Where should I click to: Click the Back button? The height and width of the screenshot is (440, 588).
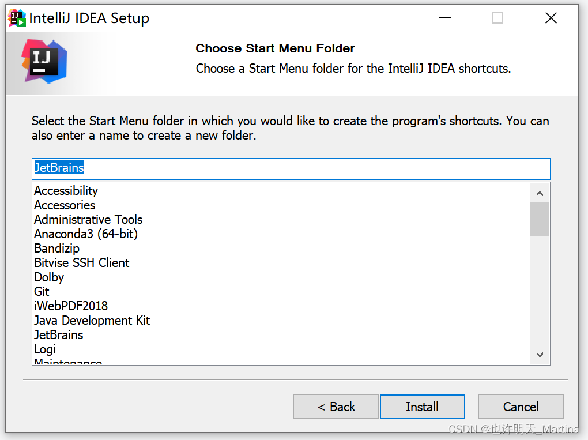pos(336,407)
